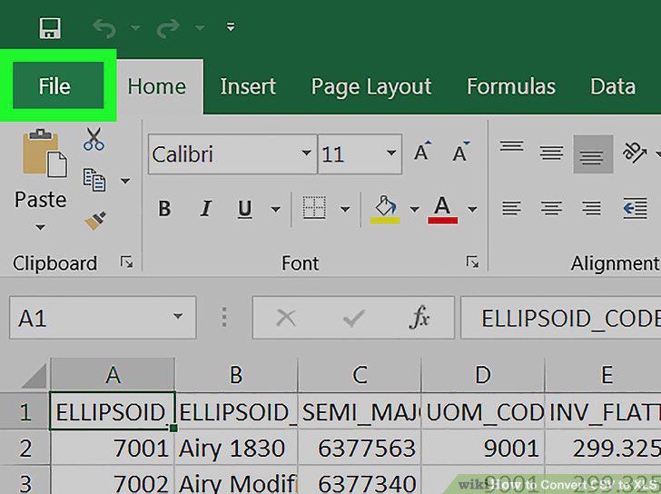Open underline style dropdown arrow
Viewport: 661px width, 494px height.
[x=276, y=209]
